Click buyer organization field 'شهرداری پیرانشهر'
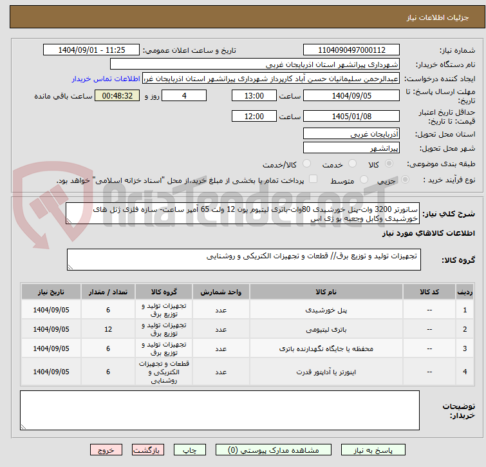Viewport: 486px width, 467px height. pos(255,64)
